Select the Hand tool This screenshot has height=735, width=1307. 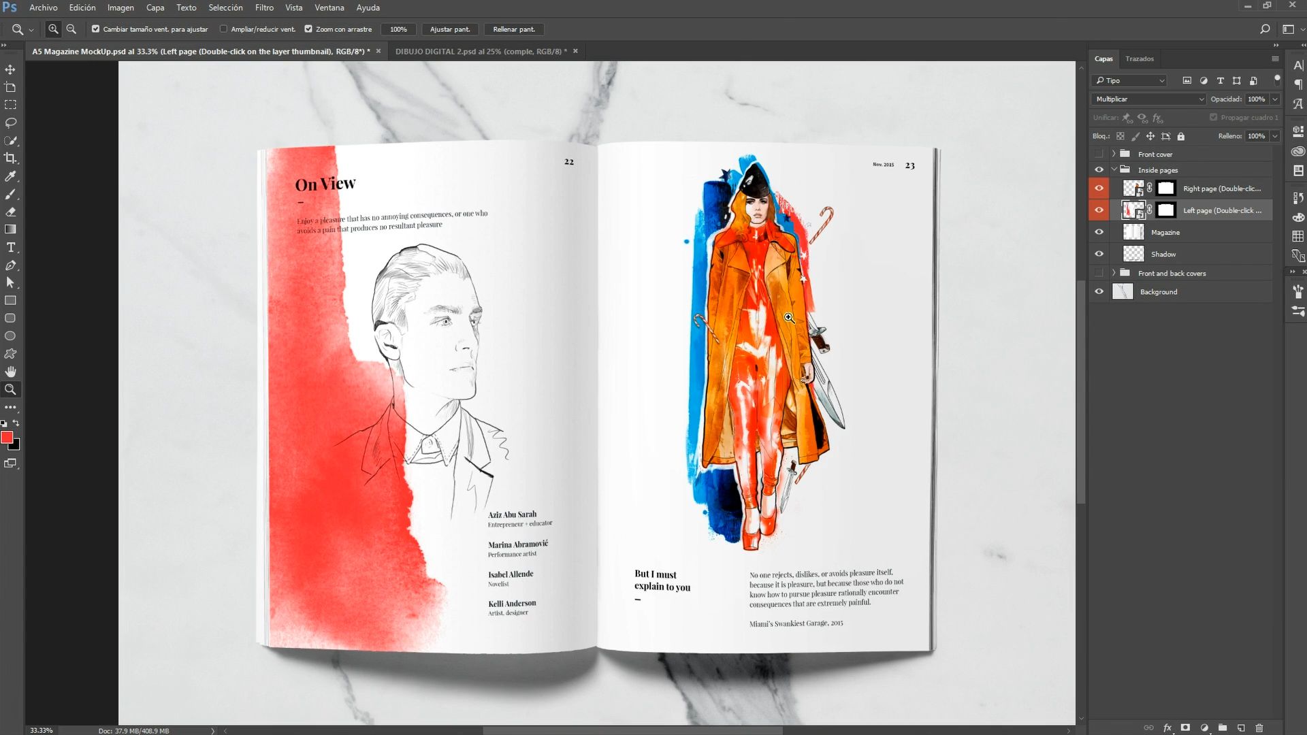click(10, 372)
